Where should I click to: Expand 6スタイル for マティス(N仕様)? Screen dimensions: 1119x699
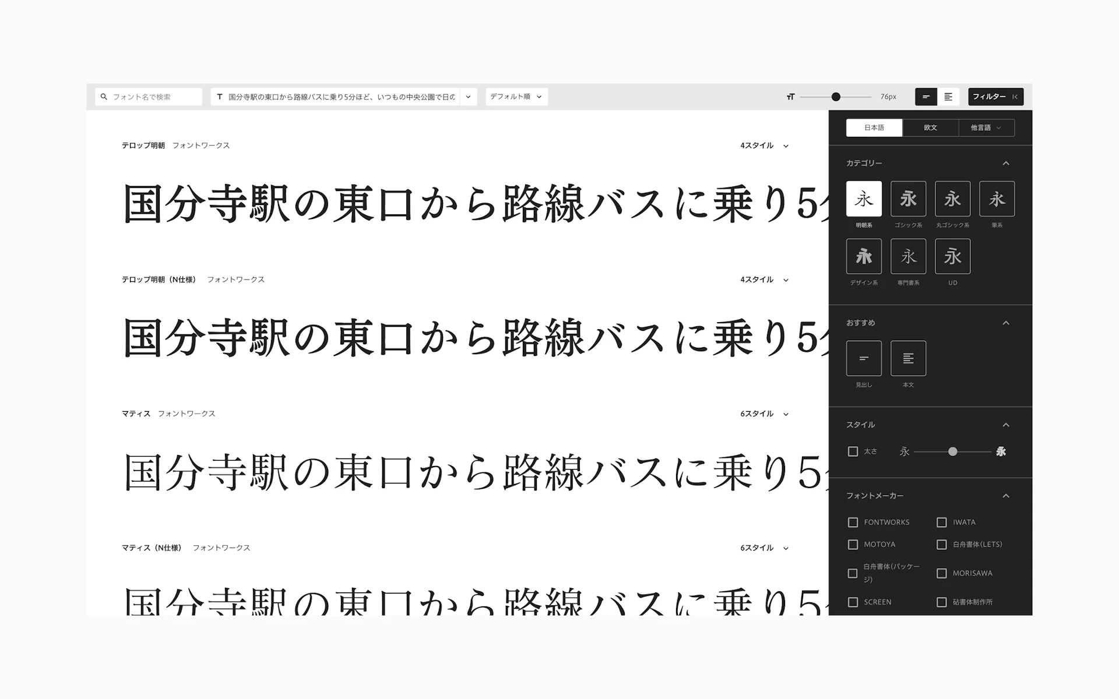764,548
